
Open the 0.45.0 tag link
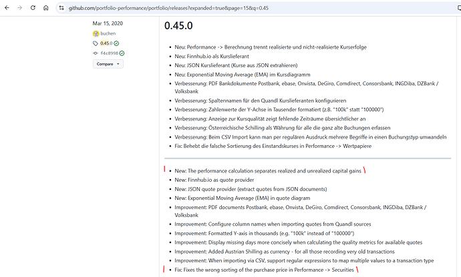click(106, 43)
